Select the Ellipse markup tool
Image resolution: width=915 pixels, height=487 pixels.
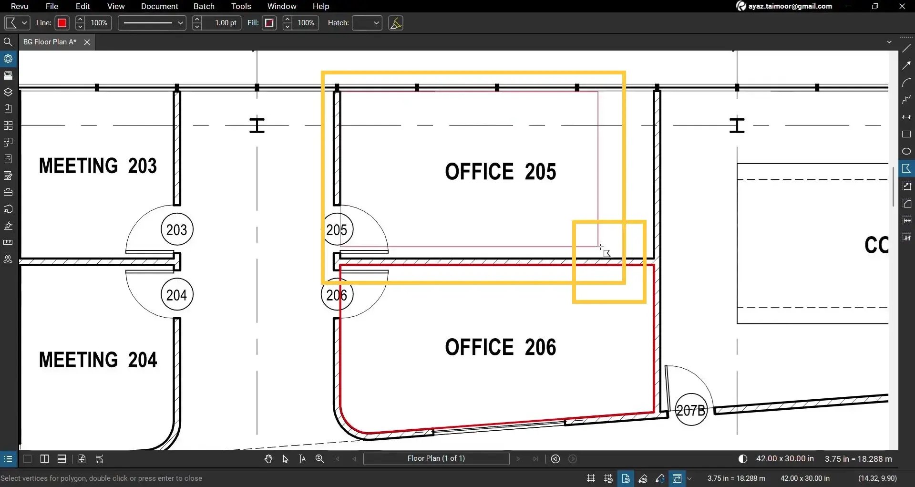point(906,151)
